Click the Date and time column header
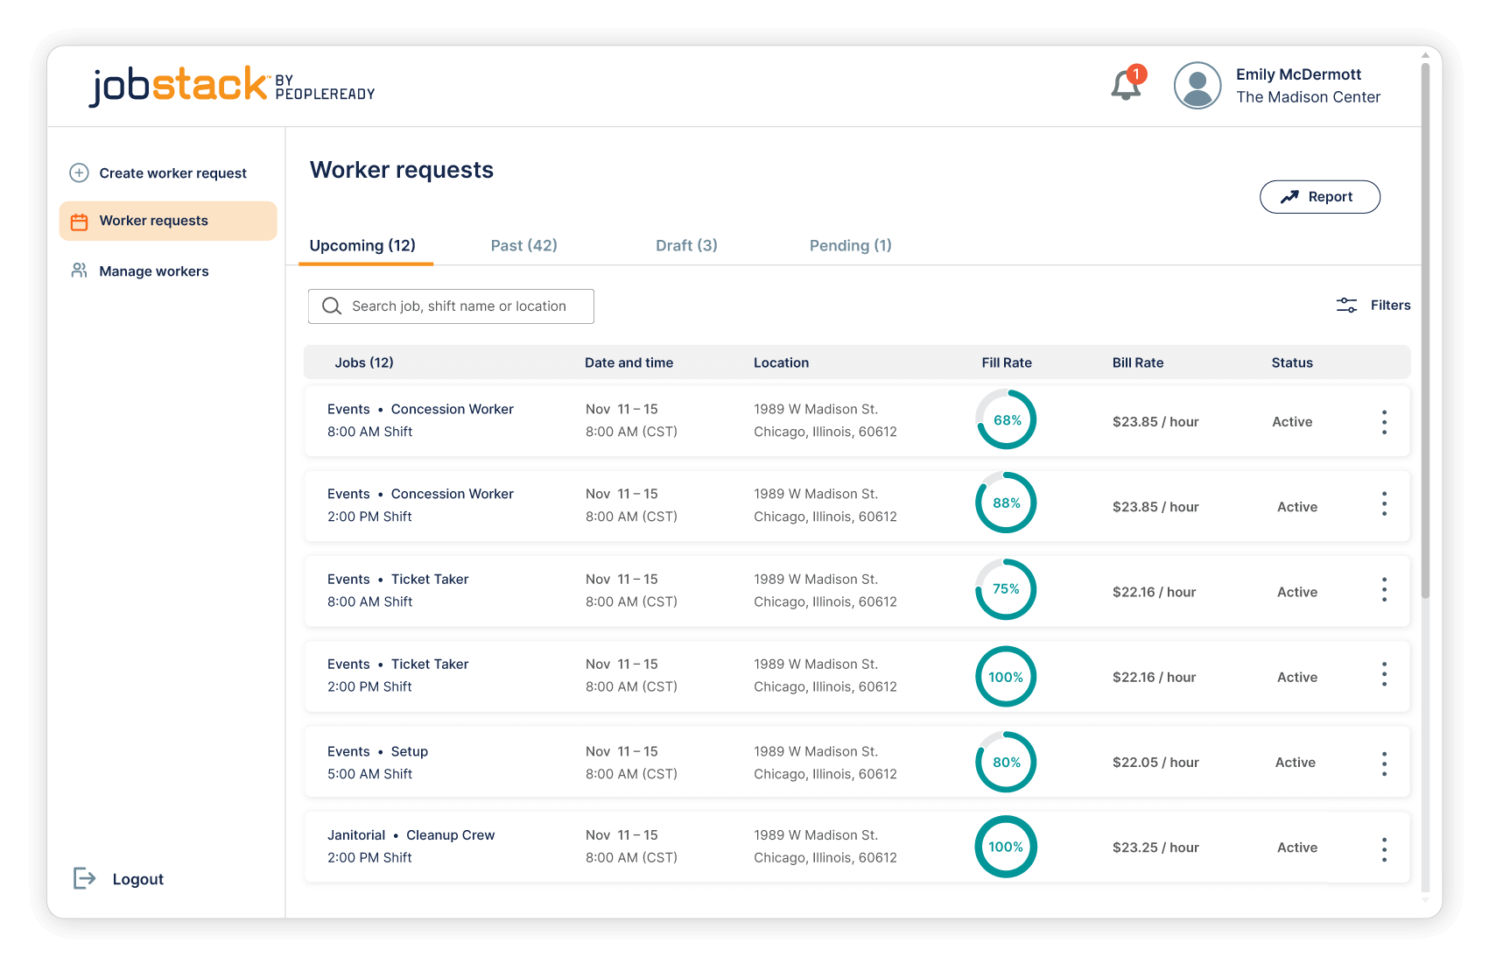 (629, 362)
